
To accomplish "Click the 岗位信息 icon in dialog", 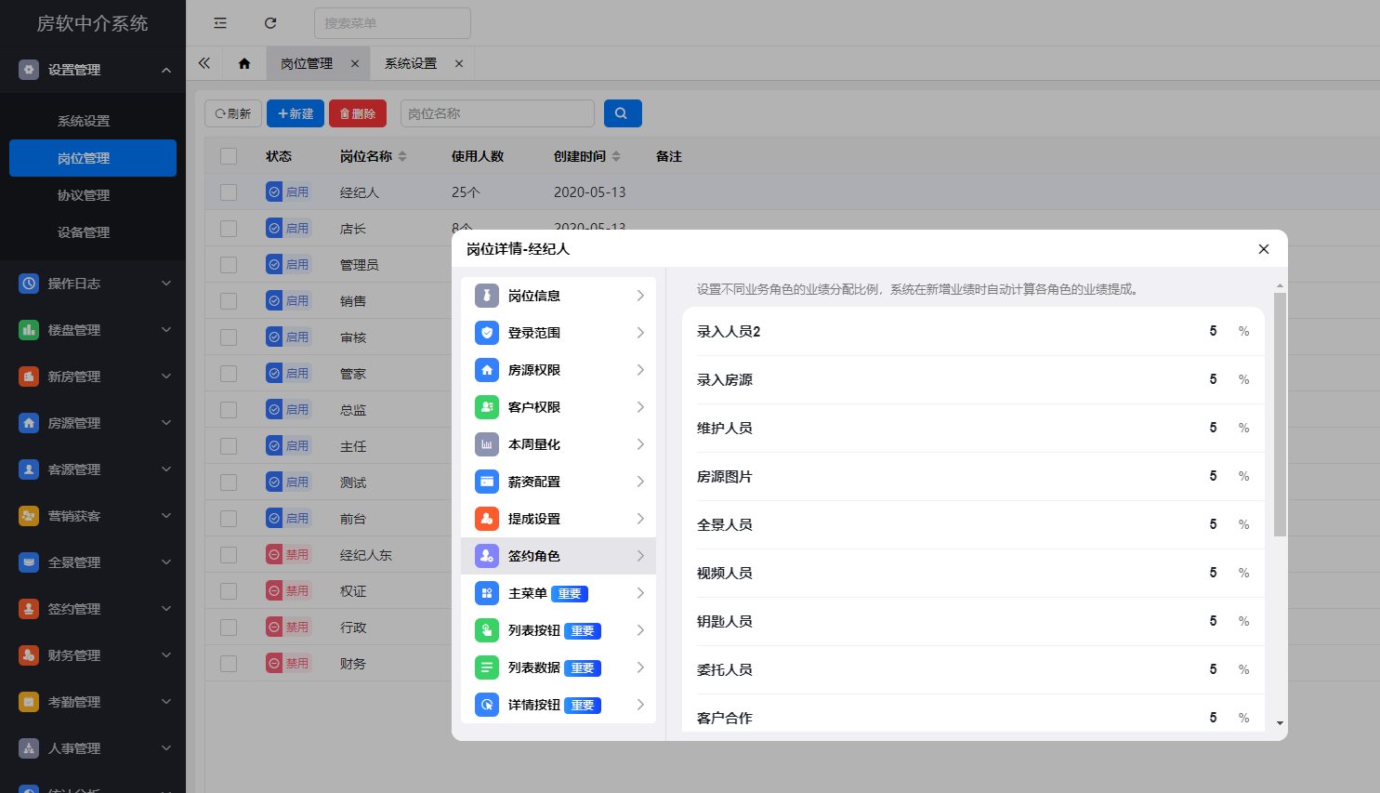I will [x=487, y=296].
